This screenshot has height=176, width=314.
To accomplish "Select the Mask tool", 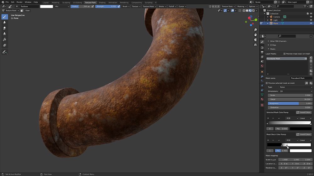I will [4, 45].
